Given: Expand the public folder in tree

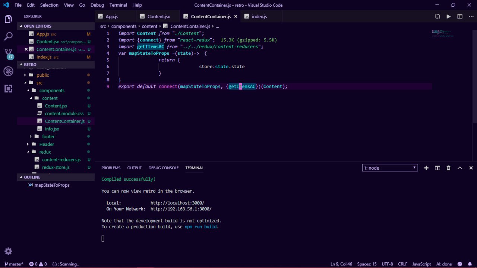Looking at the screenshot, I should 42,75.
